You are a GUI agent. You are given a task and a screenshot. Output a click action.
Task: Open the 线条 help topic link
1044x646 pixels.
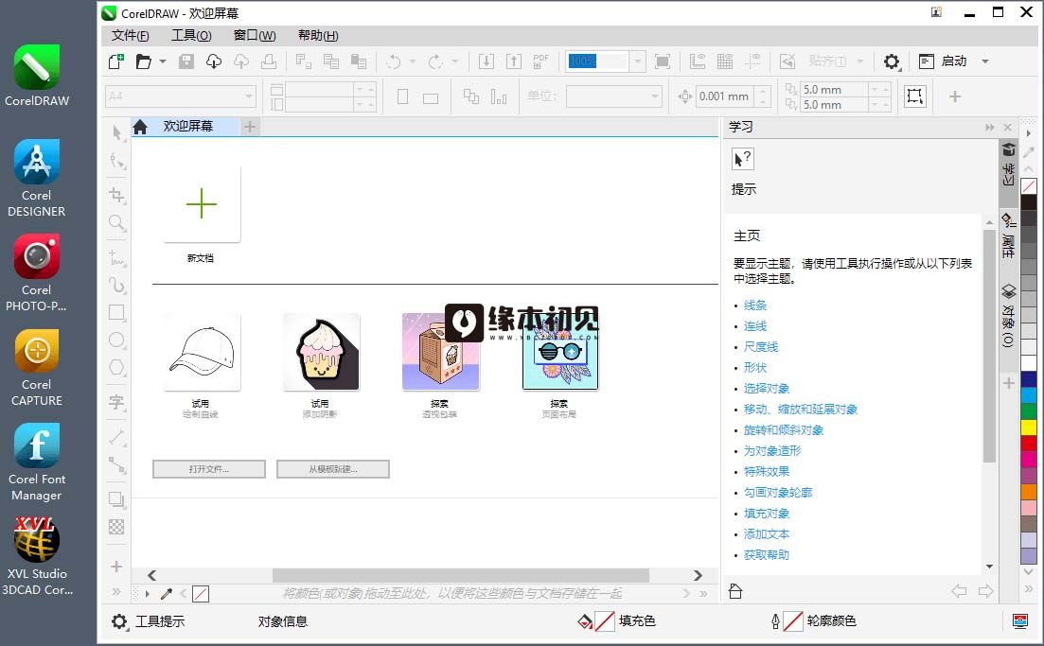coord(755,306)
